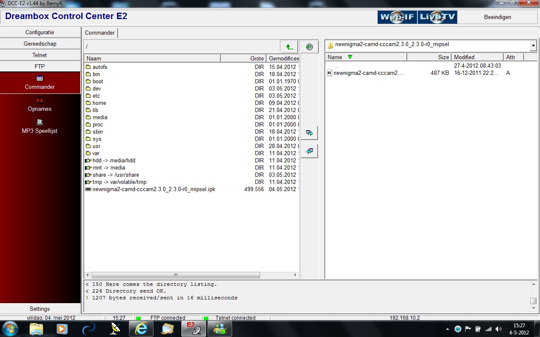Select the etc folder icon

point(88,96)
